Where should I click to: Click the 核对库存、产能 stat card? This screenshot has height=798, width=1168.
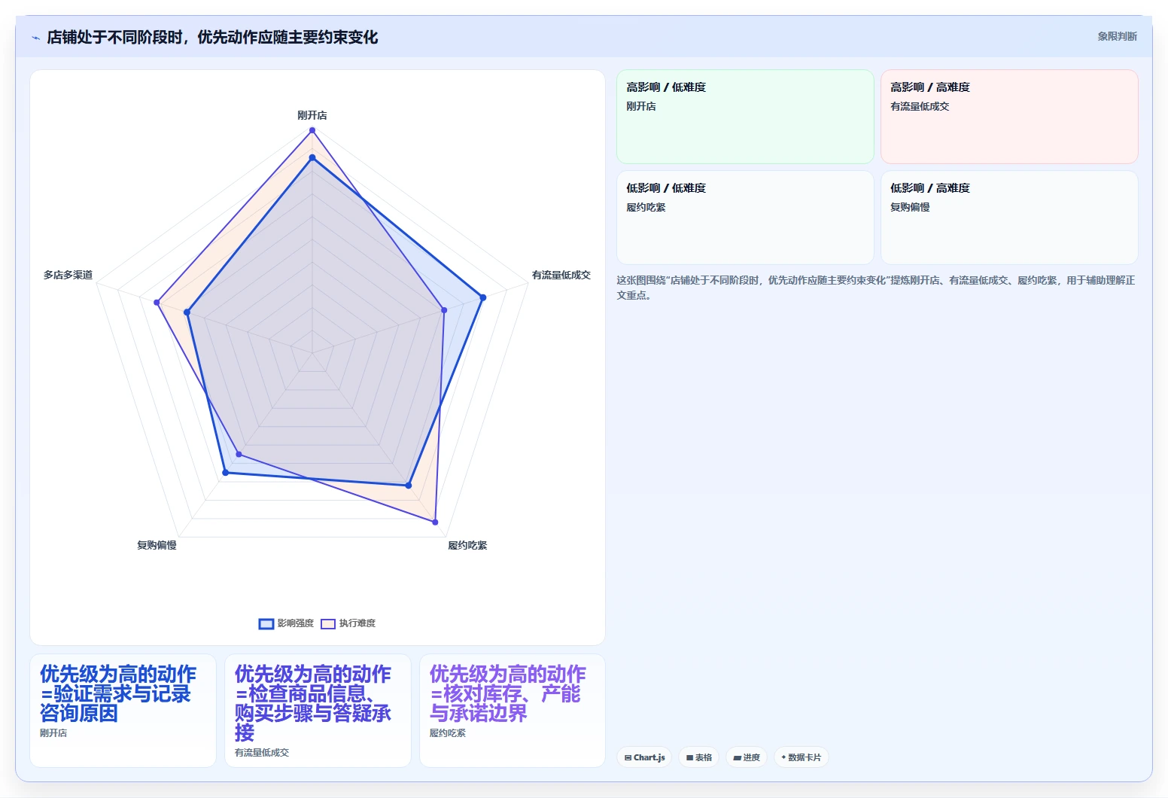tap(513, 711)
